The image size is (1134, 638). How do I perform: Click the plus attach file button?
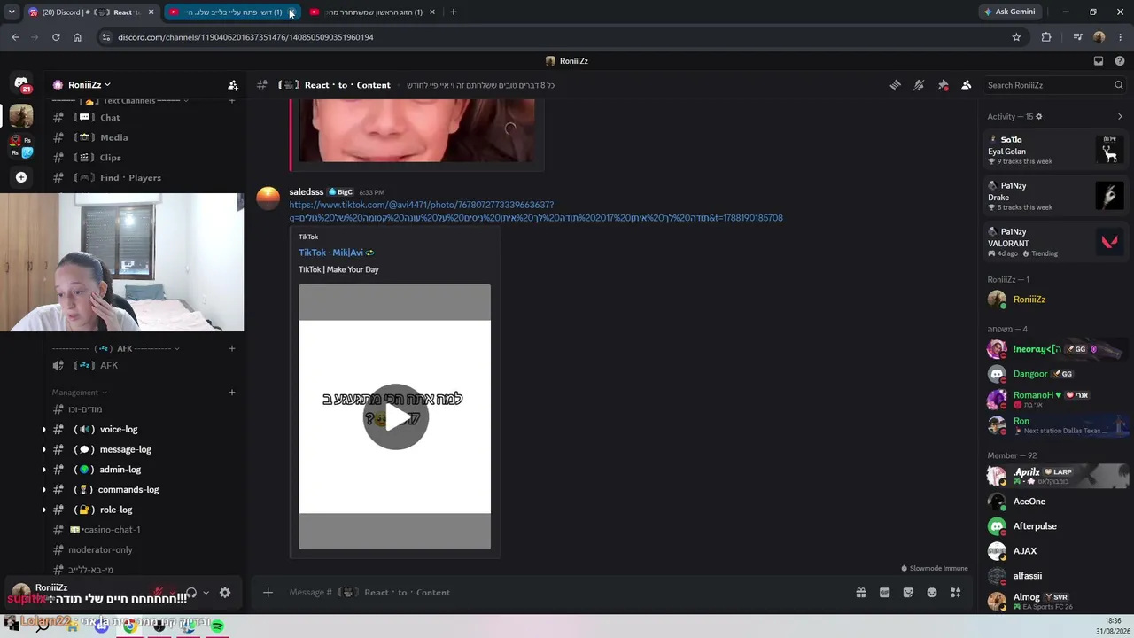(x=268, y=593)
